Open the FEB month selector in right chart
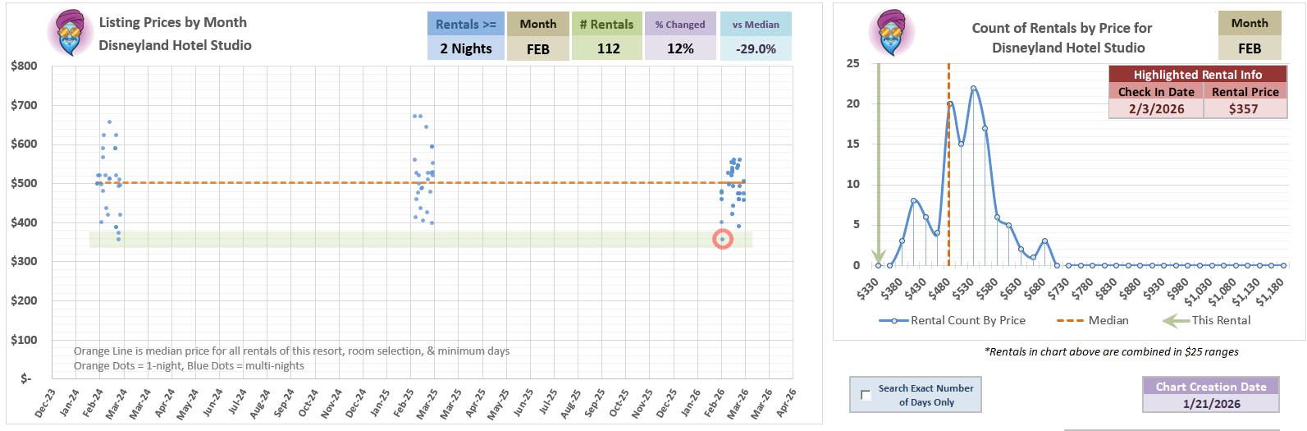The width and height of the screenshot is (1307, 431). coord(1249,48)
